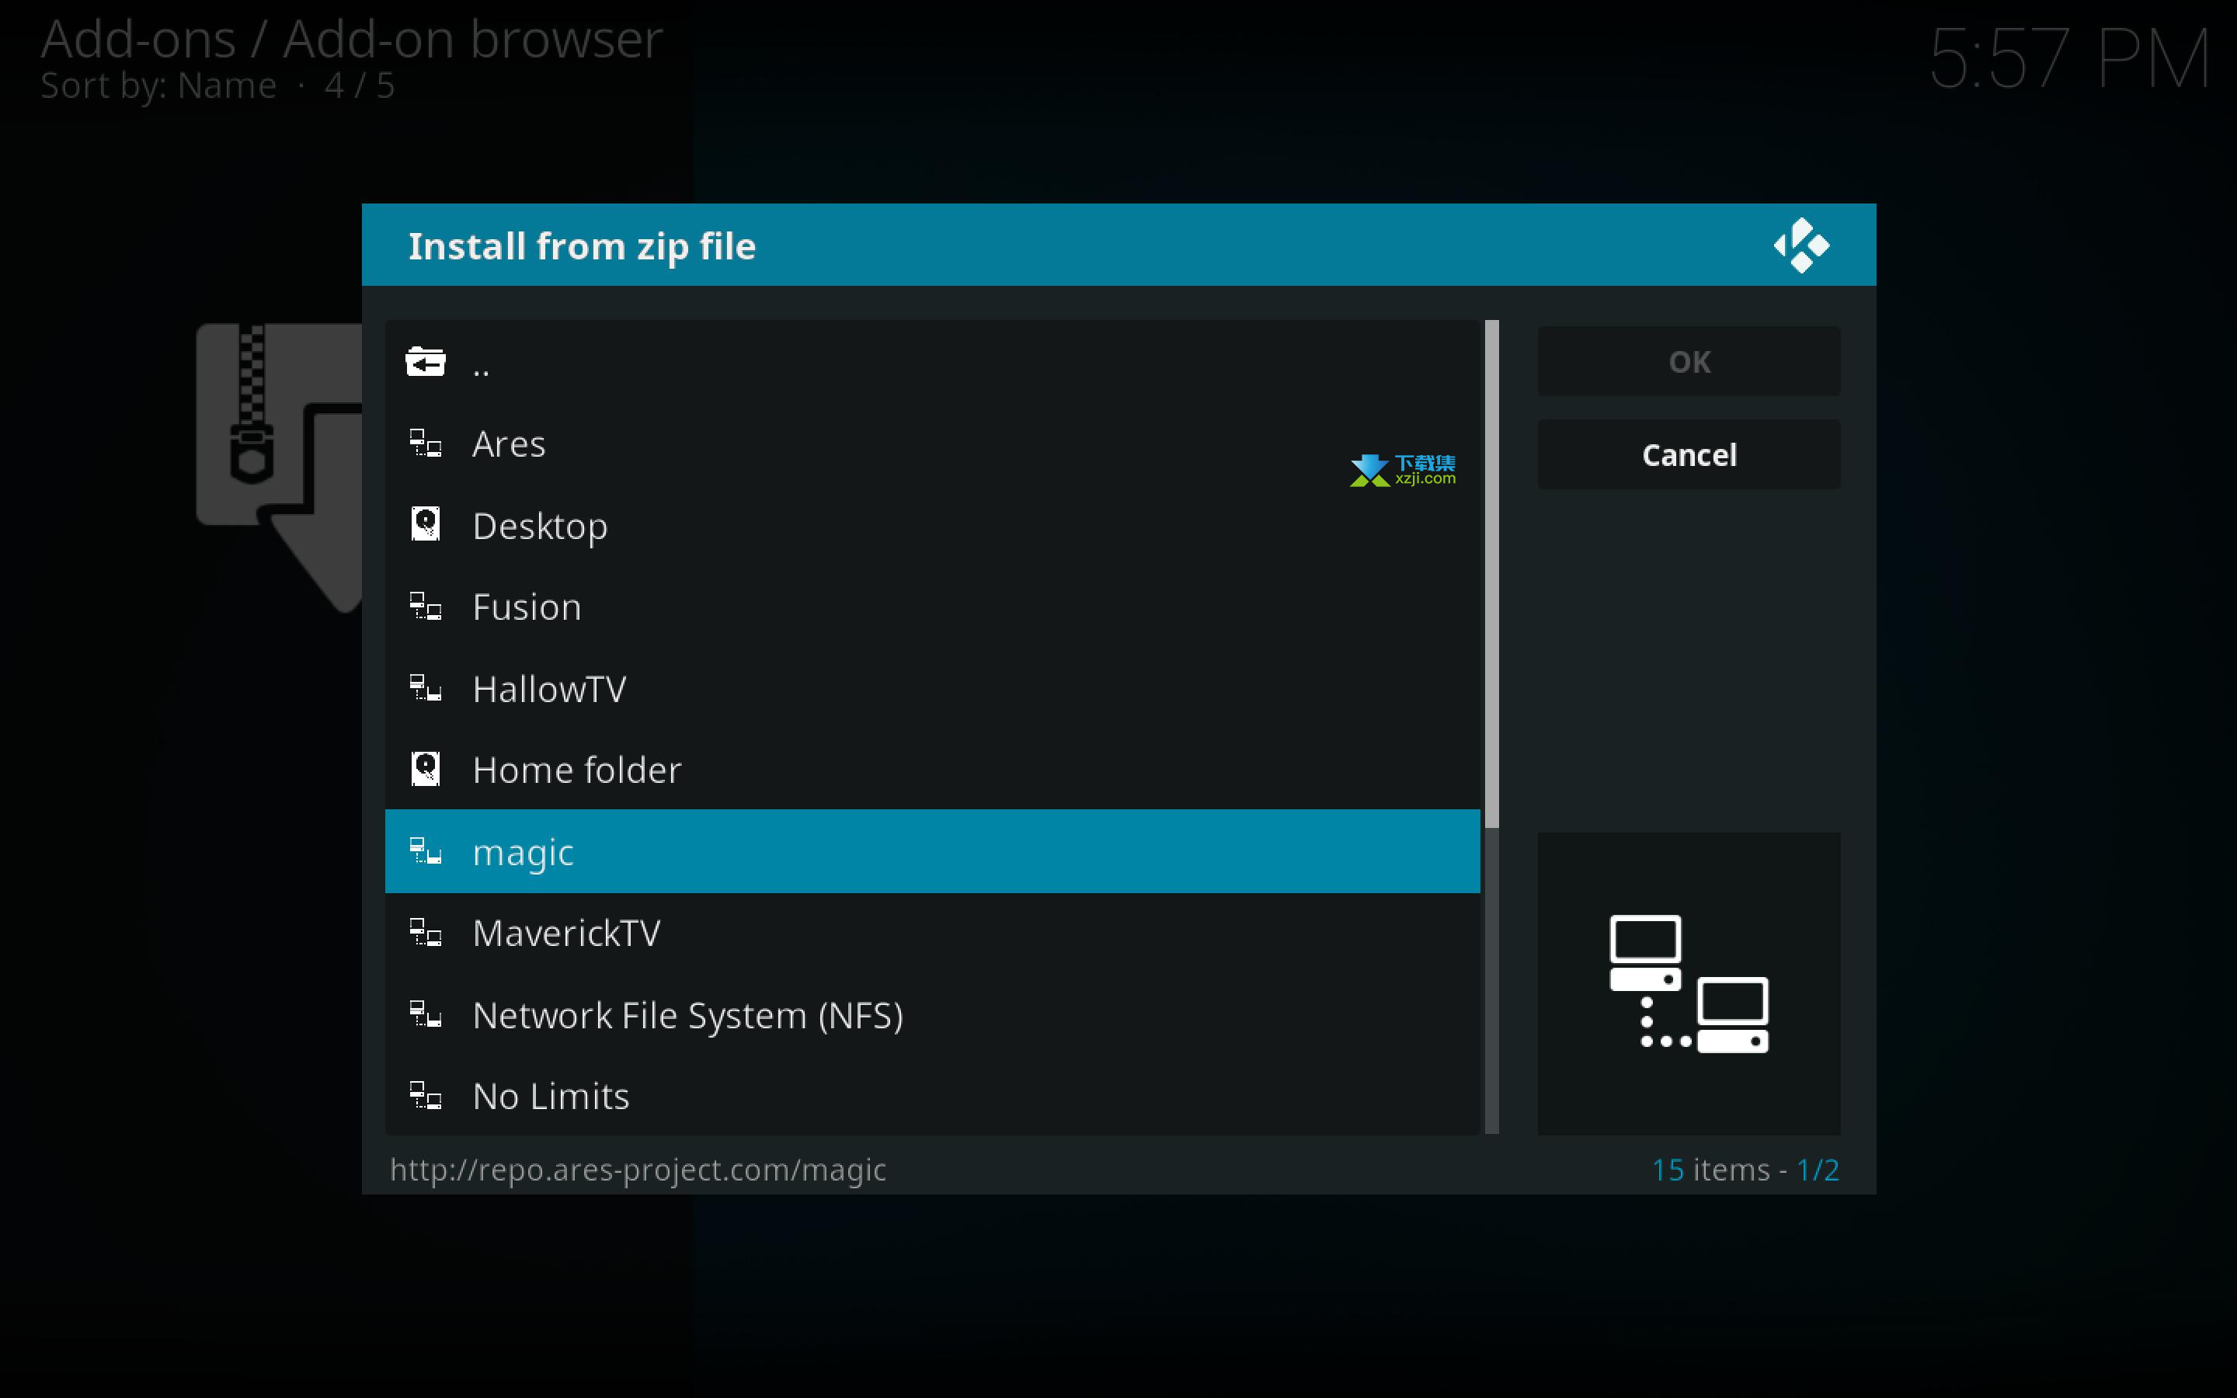The image size is (2237, 1398).
Task: Click the Kodi logo in dialog header
Action: 1800,245
